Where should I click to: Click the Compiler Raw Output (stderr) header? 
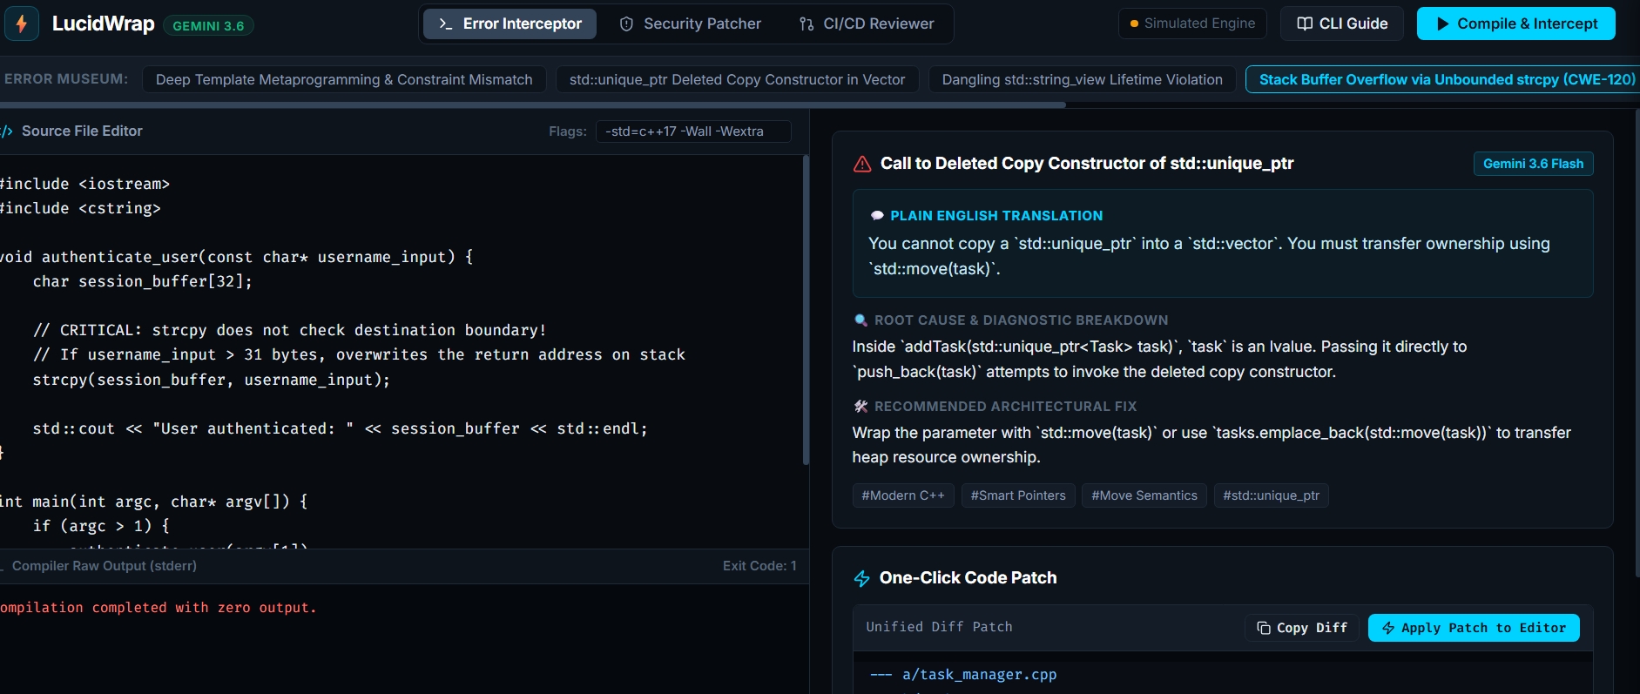click(x=104, y=566)
